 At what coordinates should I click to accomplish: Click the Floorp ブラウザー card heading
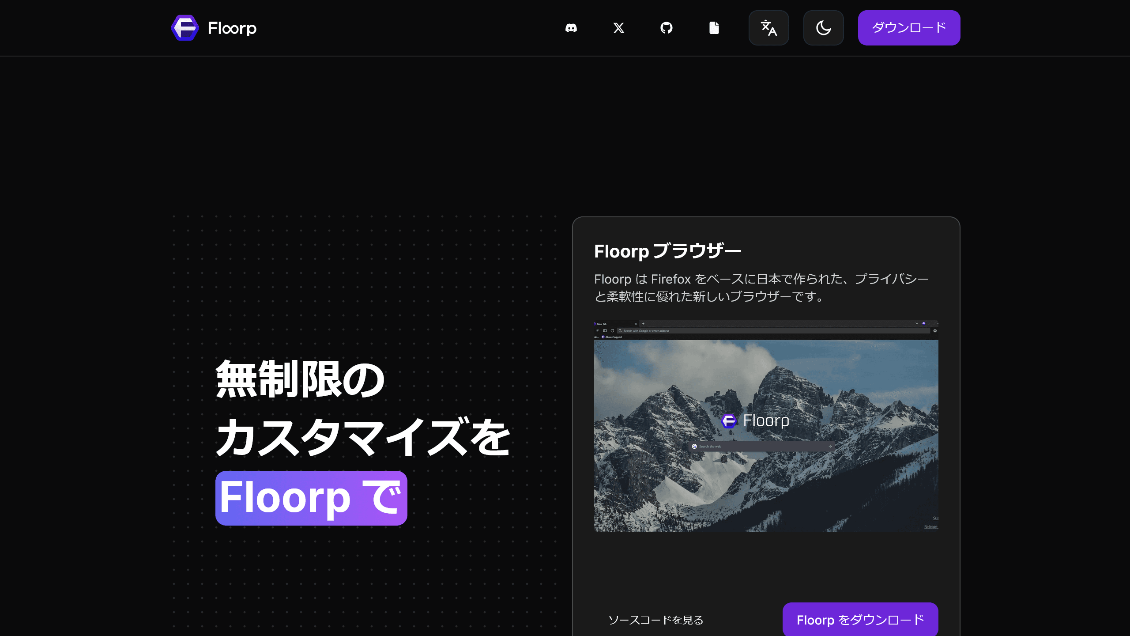click(x=667, y=251)
